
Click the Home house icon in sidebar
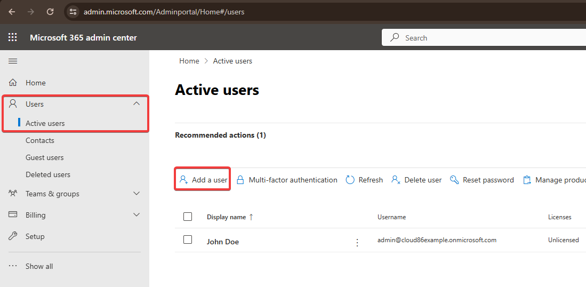(13, 83)
